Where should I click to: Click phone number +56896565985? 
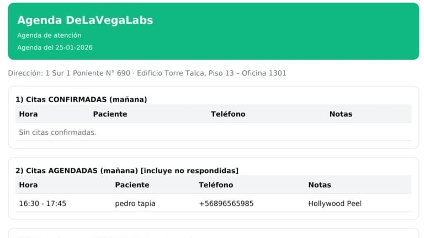coord(226,204)
